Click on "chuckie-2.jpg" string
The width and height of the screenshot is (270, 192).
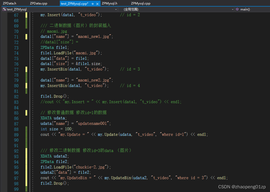90,167
